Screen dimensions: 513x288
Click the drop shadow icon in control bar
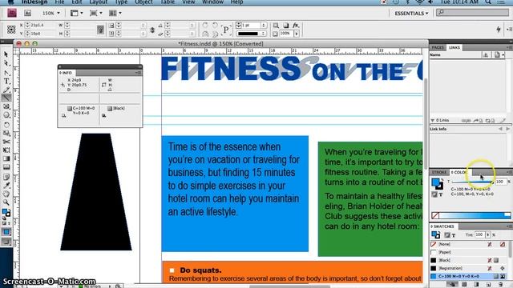286,26
